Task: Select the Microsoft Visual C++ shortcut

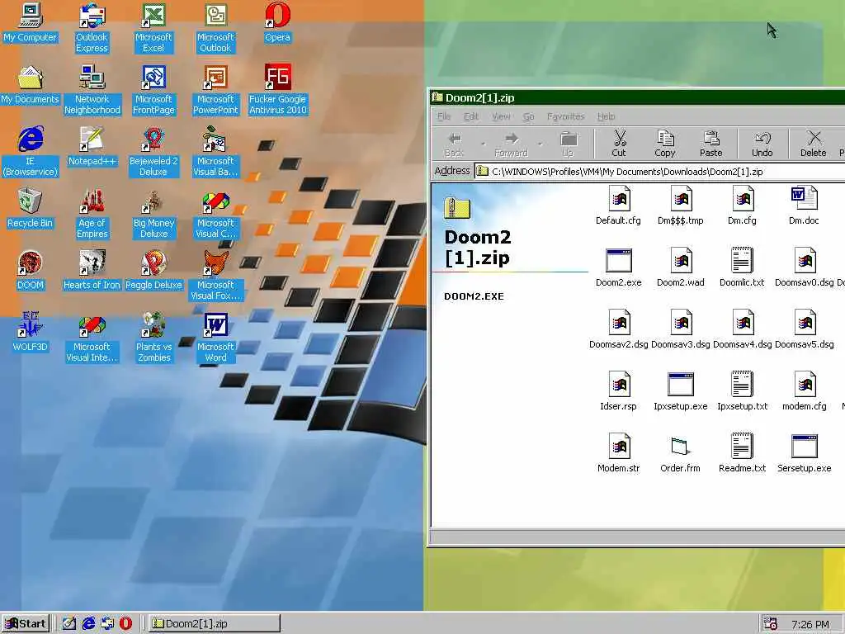Action: point(215,214)
